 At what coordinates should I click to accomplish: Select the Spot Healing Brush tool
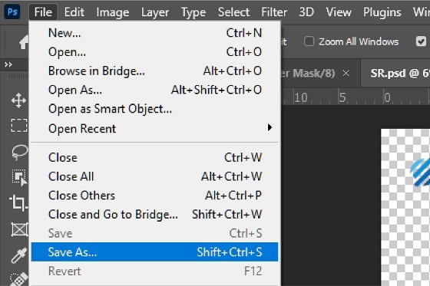pyautogui.click(x=19, y=279)
